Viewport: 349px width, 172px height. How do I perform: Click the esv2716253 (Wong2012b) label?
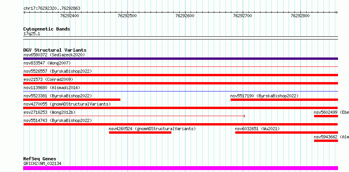click(x=49, y=112)
